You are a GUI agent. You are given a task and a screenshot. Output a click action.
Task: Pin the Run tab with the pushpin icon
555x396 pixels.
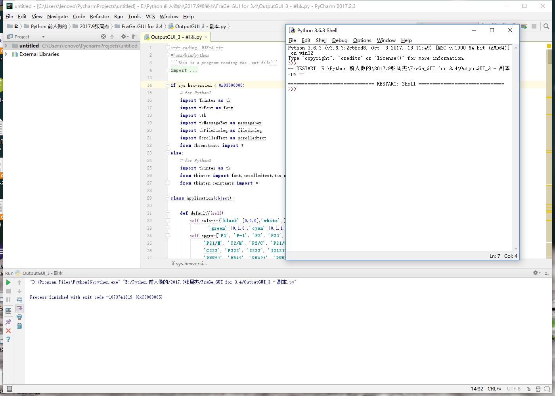[x=8, y=322]
